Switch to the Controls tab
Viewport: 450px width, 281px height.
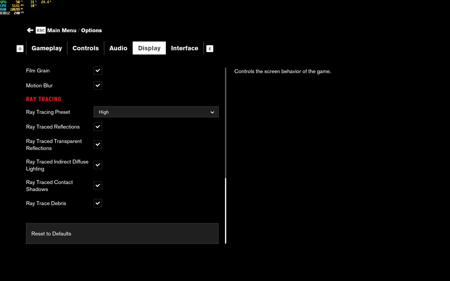(x=85, y=48)
